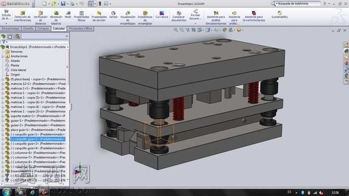Select the Calcular tab
The image size is (349, 196).
(x=59, y=28)
